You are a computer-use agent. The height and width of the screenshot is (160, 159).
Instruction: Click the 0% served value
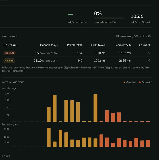point(98,13)
